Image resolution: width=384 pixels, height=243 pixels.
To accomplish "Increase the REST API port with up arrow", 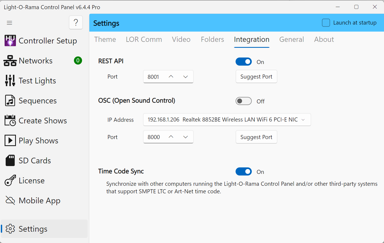I will tap(171, 77).
